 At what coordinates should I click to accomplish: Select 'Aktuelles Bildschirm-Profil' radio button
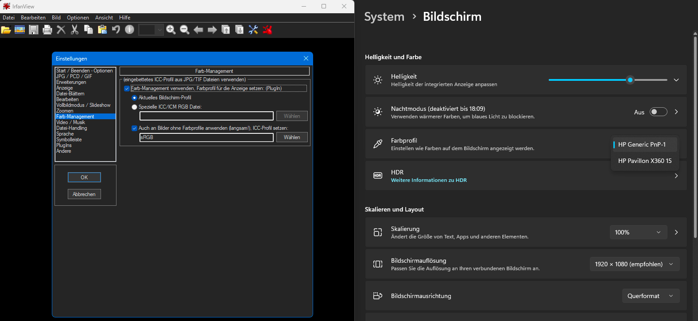134,98
